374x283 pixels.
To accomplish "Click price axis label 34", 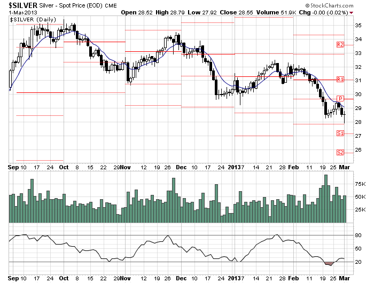I will point(358,40).
